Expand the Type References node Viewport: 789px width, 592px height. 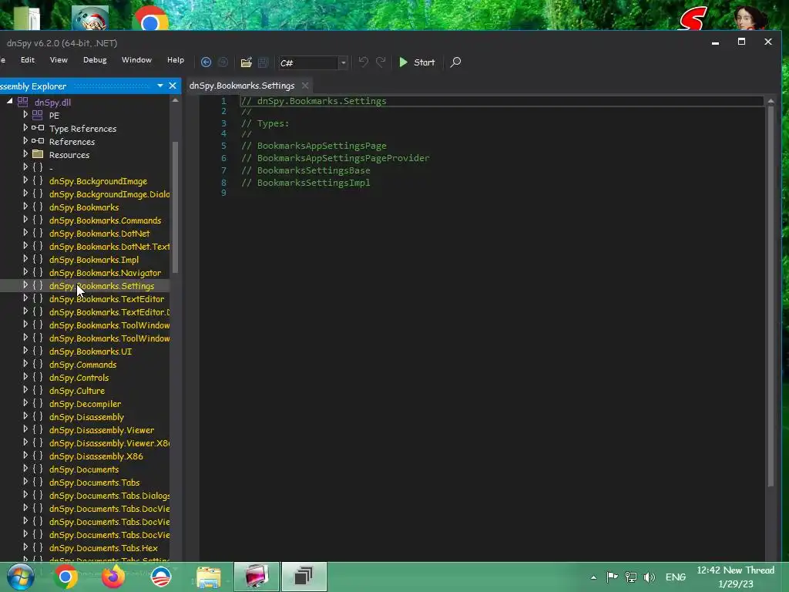[25, 128]
